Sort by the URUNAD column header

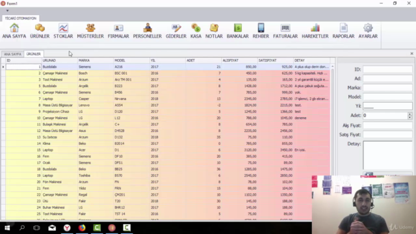(59, 60)
